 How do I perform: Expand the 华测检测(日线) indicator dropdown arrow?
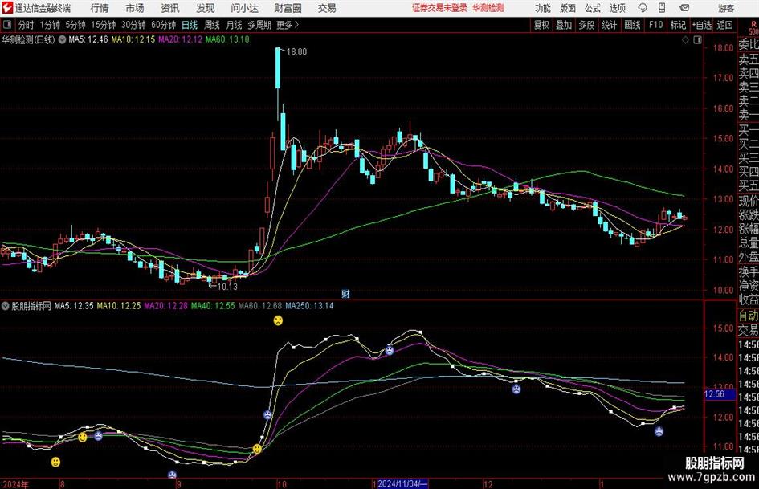63,39
